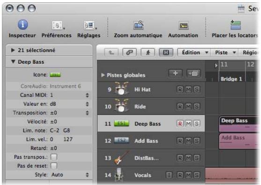Click the Hi Hat drum kit icon
The width and height of the screenshot is (261, 185).
(x=121, y=89)
